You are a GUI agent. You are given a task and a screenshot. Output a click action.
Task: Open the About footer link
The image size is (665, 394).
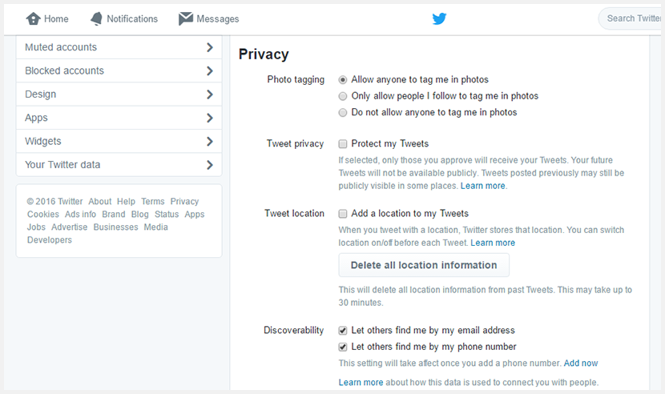[x=99, y=202]
